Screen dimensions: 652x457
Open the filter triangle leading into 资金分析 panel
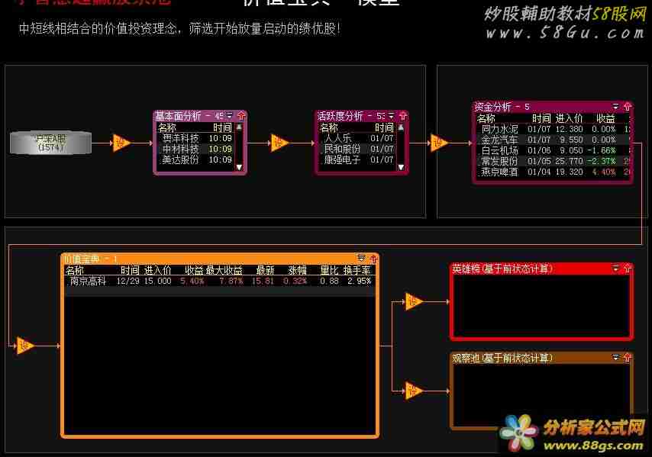click(439, 143)
